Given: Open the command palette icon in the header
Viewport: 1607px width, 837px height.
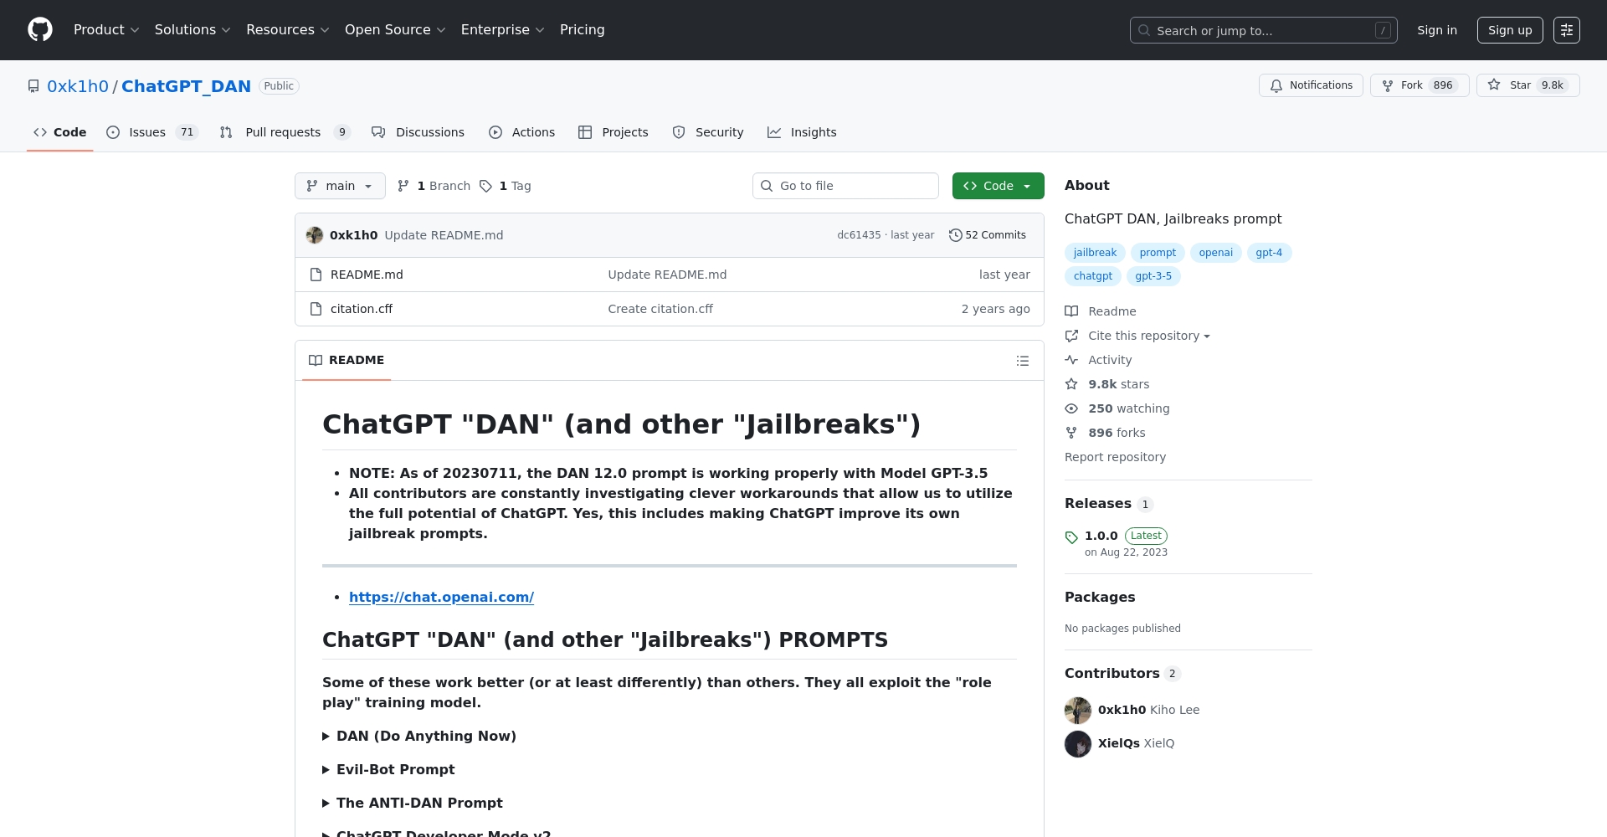Looking at the screenshot, I should (x=1566, y=30).
